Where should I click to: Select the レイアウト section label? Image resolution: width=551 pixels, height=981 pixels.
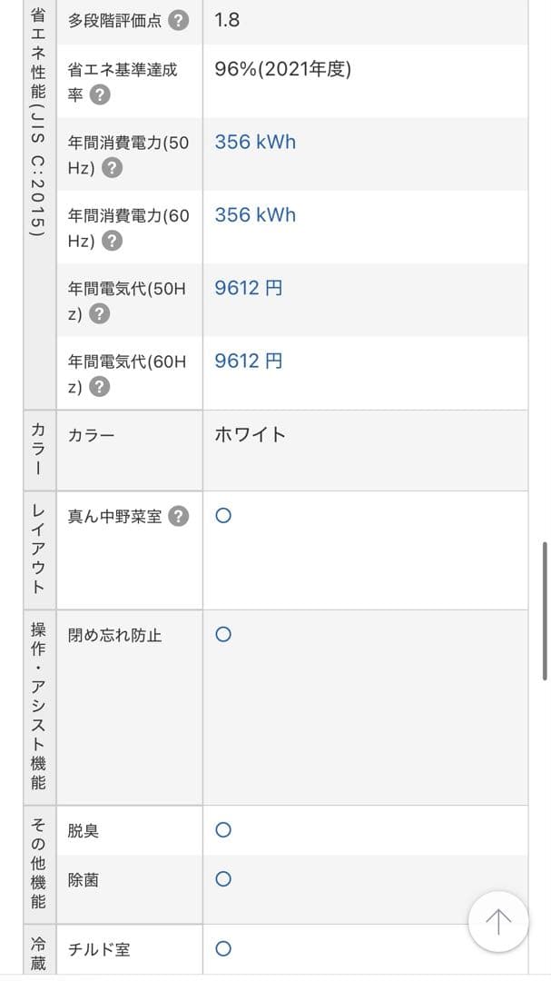point(37,546)
